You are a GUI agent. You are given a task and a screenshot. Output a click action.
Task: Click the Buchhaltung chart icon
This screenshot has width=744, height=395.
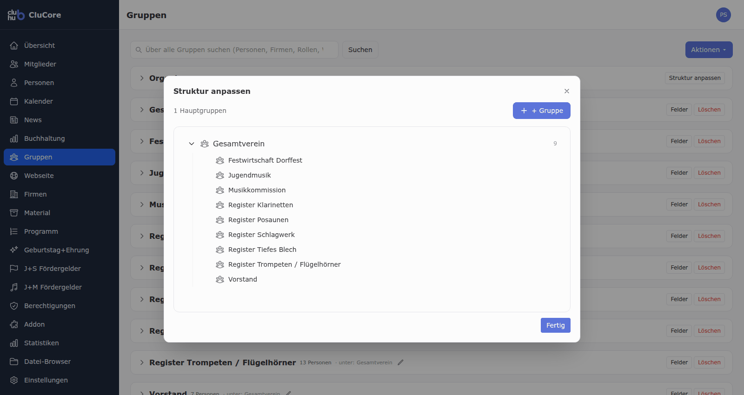click(x=14, y=138)
